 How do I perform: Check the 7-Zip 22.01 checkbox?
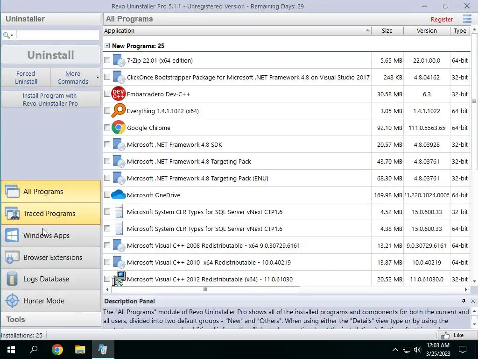click(x=107, y=60)
